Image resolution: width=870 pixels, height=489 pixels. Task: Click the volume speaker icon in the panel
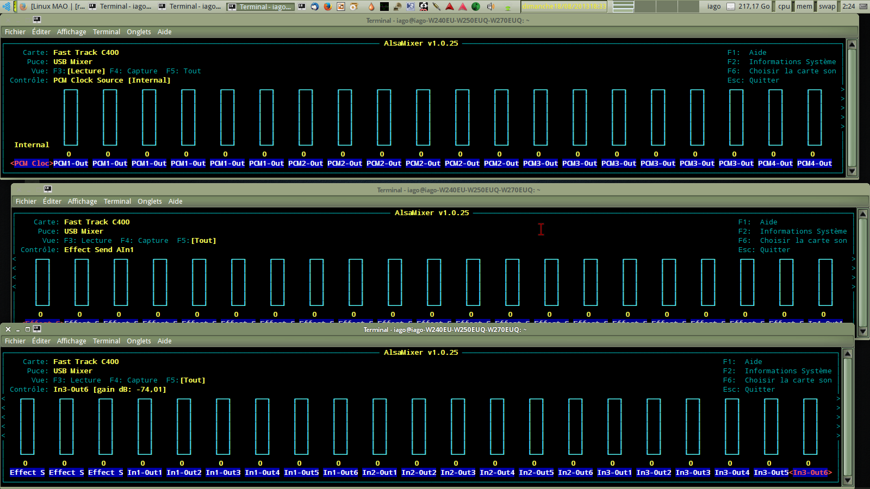(x=490, y=7)
